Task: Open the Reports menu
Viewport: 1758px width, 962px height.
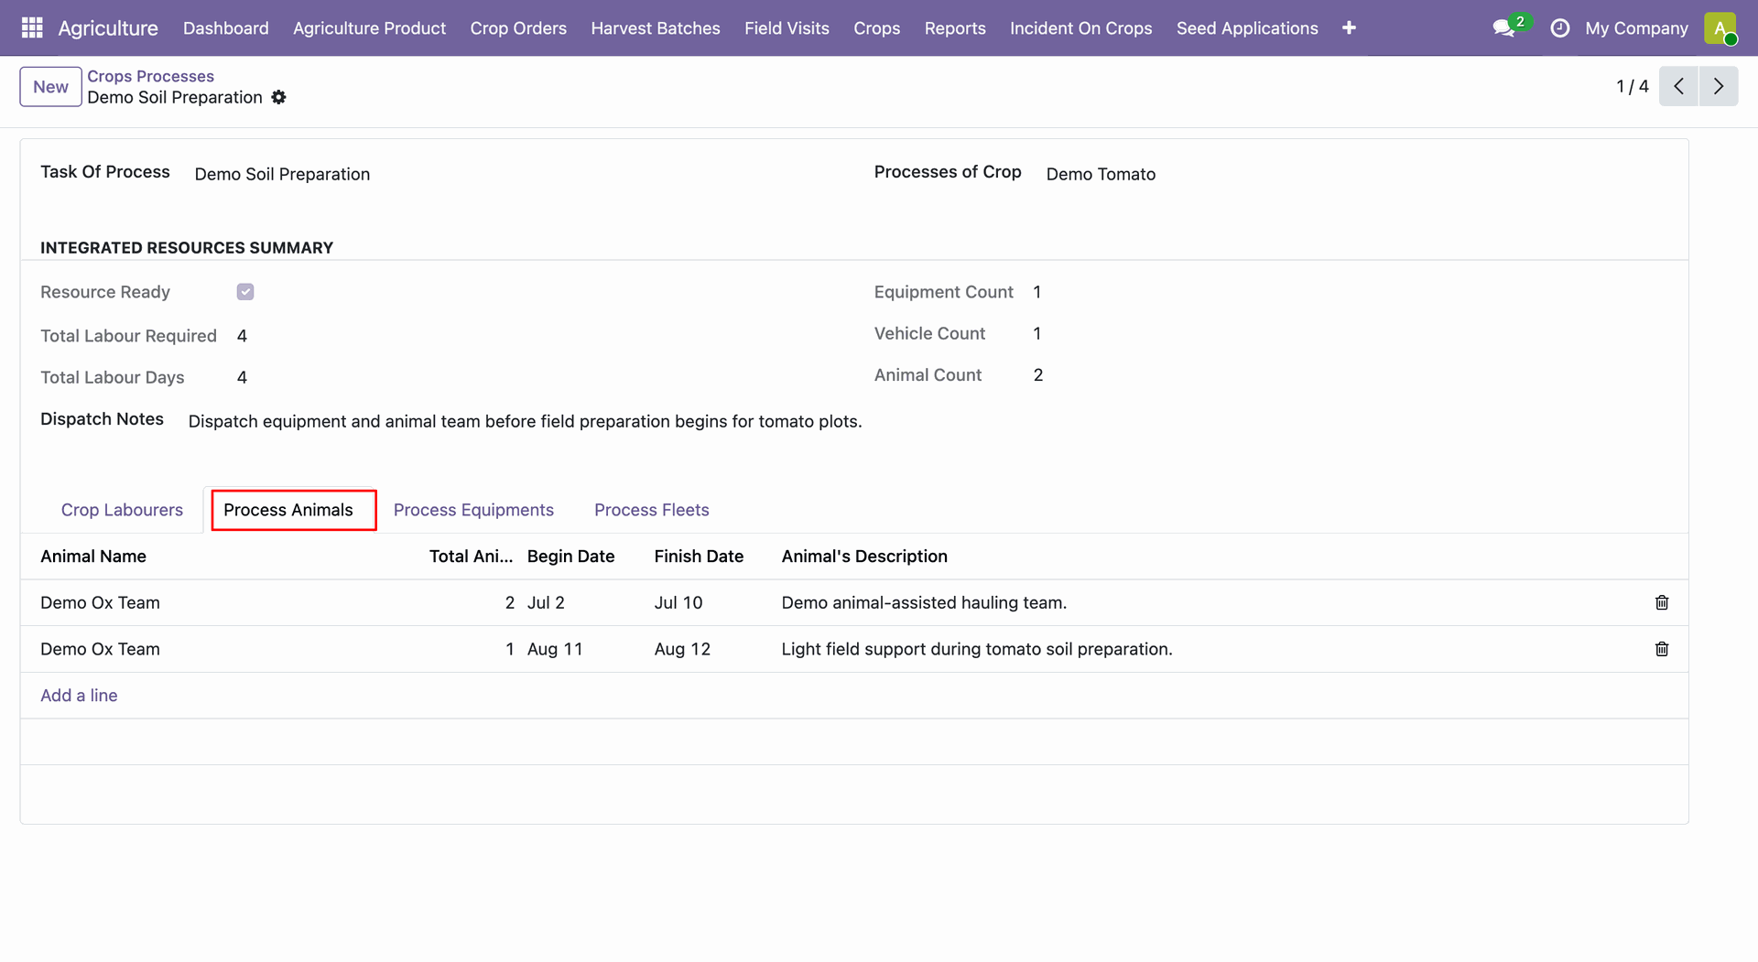Action: tap(955, 28)
